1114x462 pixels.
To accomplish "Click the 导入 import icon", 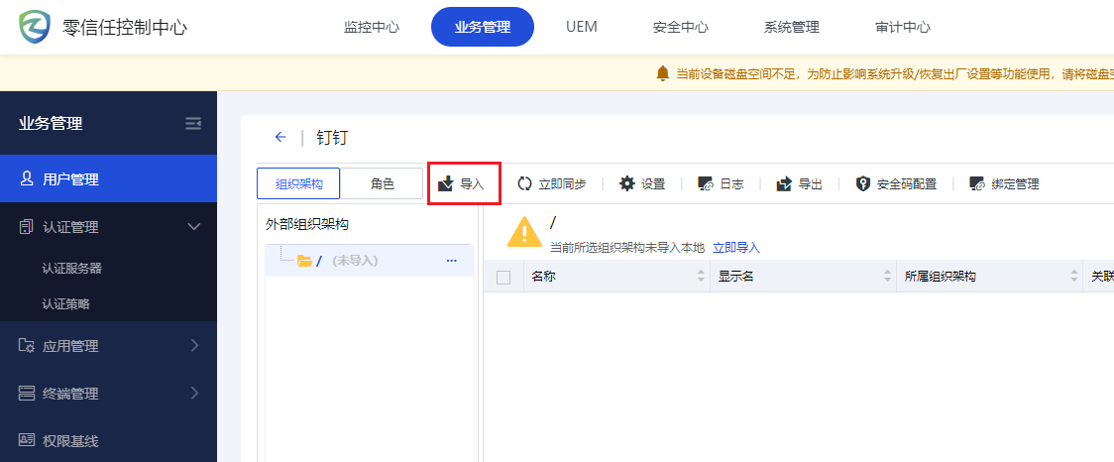I will [446, 184].
